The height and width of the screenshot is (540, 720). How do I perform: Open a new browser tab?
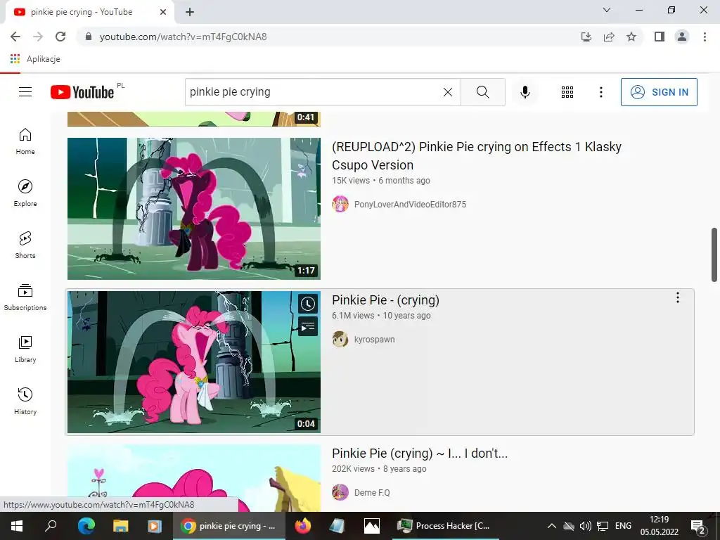[190, 13]
